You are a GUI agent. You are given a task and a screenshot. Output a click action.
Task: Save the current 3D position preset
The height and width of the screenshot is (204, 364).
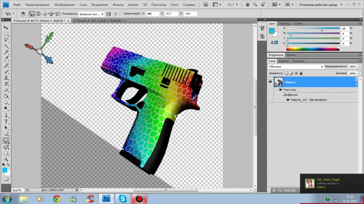click(108, 14)
